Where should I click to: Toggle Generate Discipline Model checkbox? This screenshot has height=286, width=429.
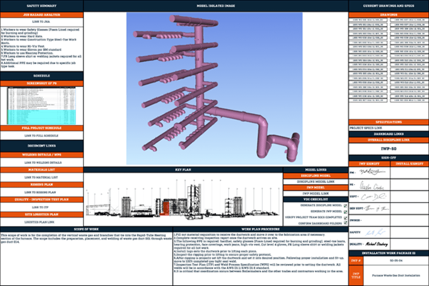pos(345,205)
